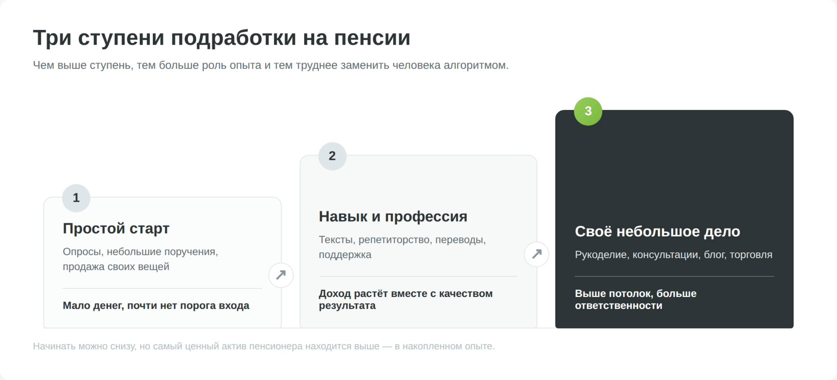Click the description "Опросы, небольшие поручения, продажа своих вещей"
Screen dimensions: 837x380
pos(140,259)
